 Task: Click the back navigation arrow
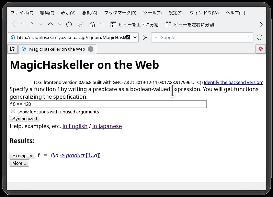(x=13, y=24)
